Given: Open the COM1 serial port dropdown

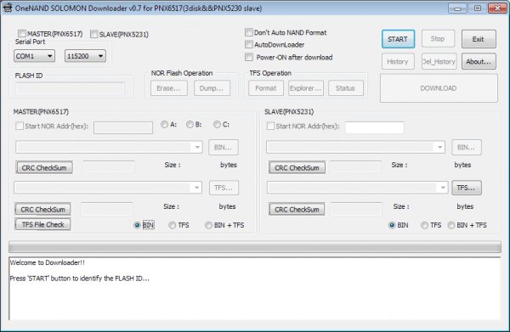Looking at the screenshot, I should click(34, 56).
